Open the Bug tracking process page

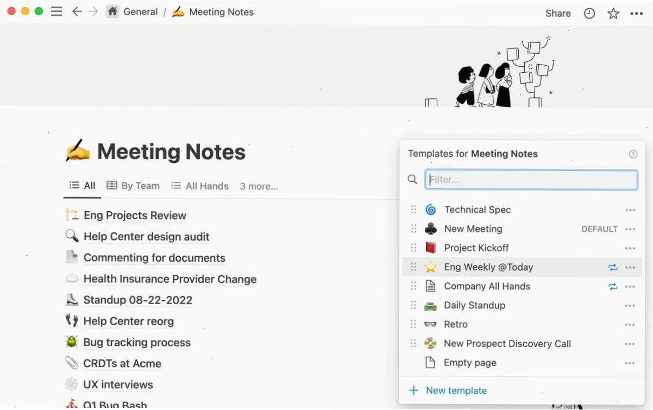pos(137,342)
